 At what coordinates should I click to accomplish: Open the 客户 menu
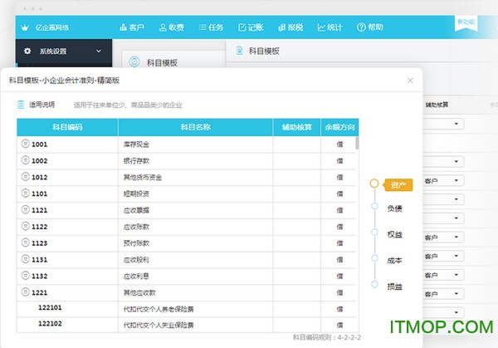132,27
